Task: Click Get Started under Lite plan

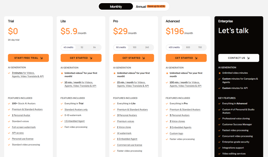Action: pyautogui.click(x=81, y=58)
